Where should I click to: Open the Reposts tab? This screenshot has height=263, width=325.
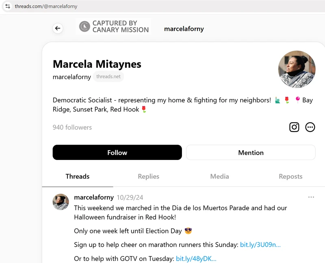pyautogui.click(x=290, y=177)
